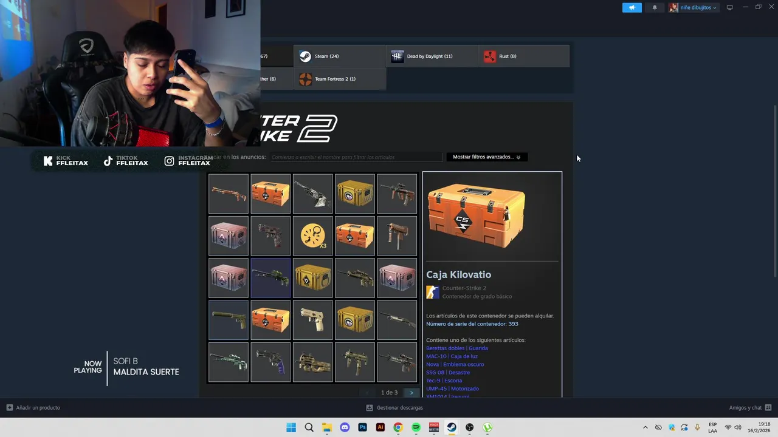
Task: Click the Counter-Strike 2 game icon in item details
Action: pyautogui.click(x=432, y=292)
